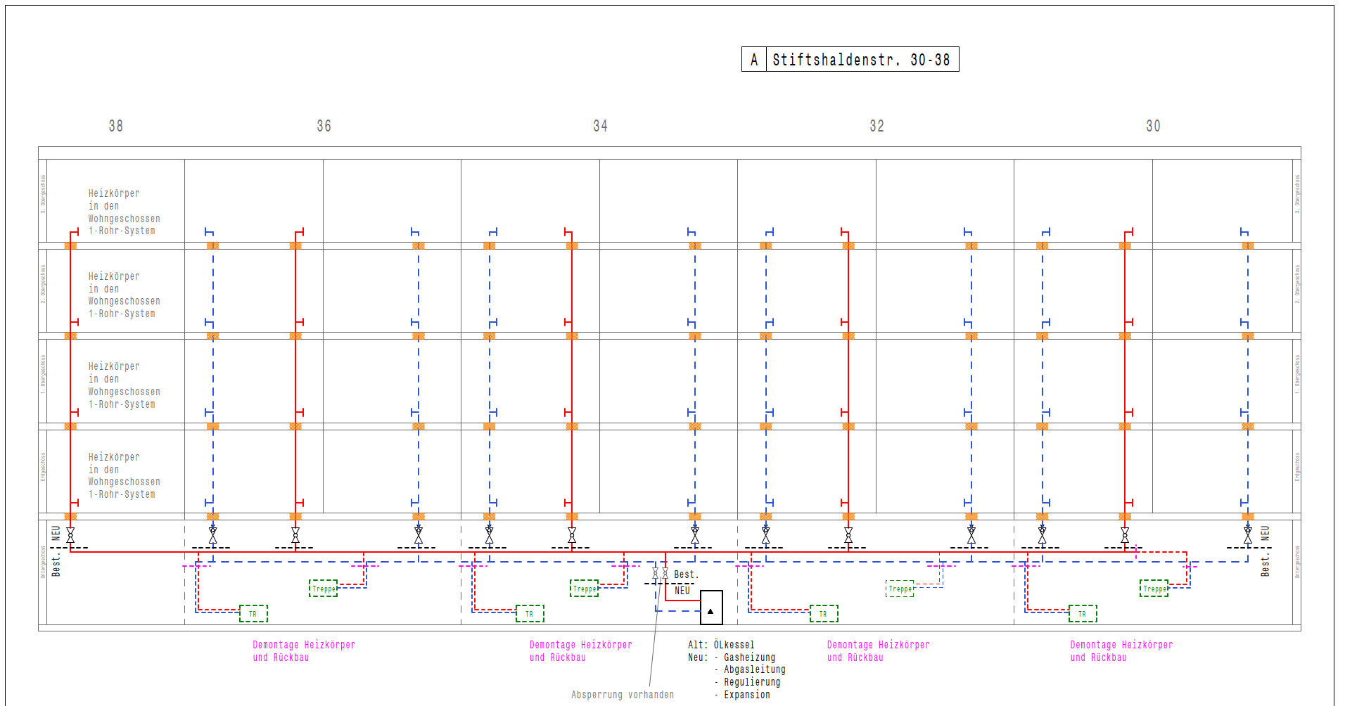
Task: Select building number 34 label
Action: click(x=600, y=126)
